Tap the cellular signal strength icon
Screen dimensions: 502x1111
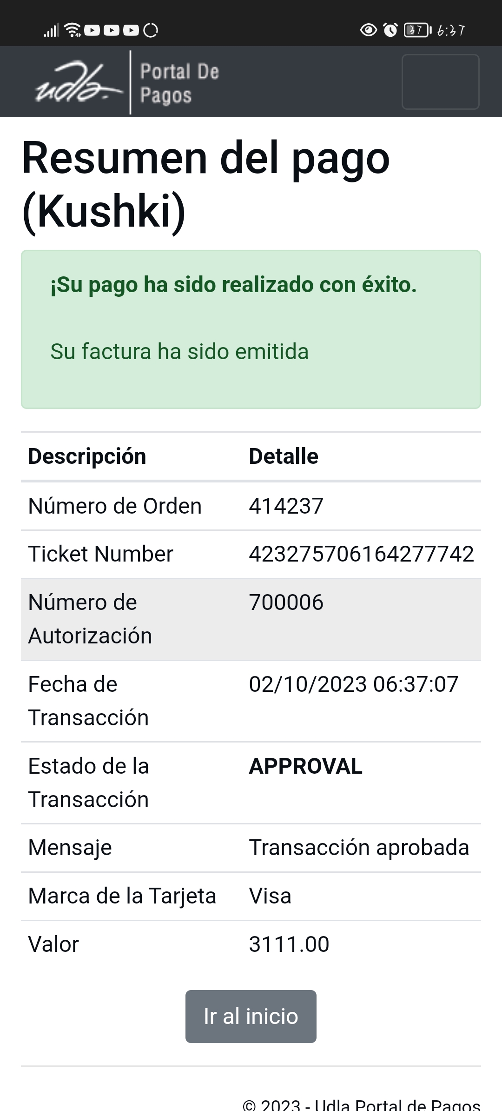pyautogui.click(x=51, y=31)
